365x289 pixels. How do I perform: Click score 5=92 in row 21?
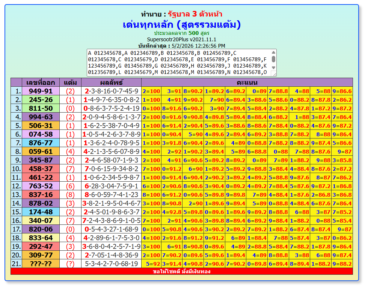[x=151, y=263]
